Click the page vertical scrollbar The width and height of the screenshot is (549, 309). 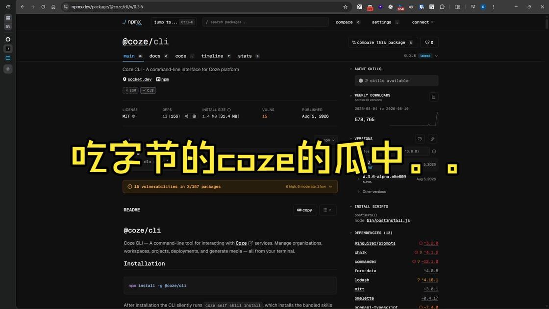(x=546, y=23)
